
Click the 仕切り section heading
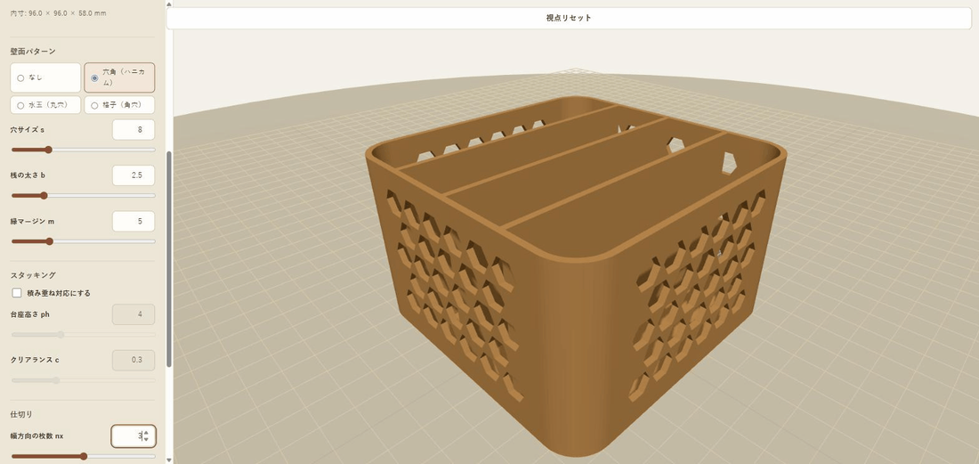tap(21, 414)
